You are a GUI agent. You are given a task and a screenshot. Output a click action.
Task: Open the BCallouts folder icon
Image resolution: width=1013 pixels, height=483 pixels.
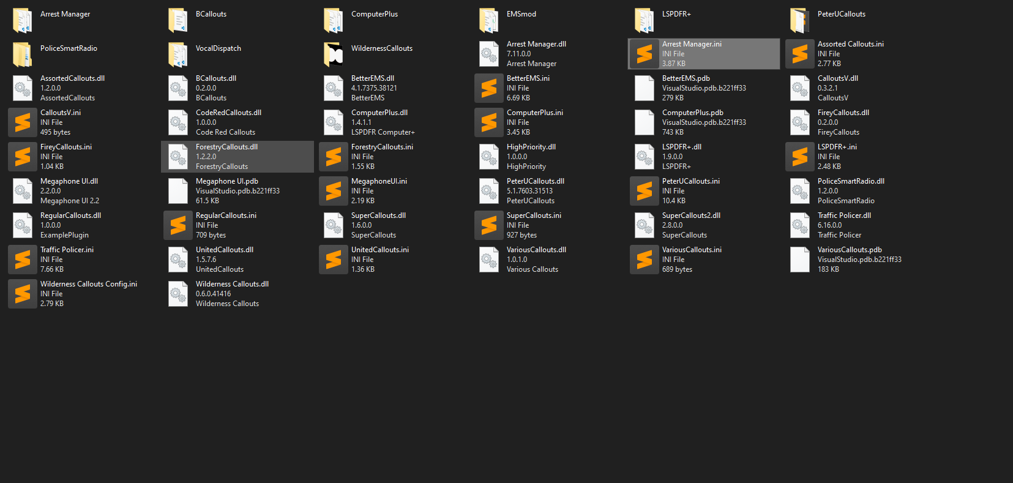tap(178, 20)
